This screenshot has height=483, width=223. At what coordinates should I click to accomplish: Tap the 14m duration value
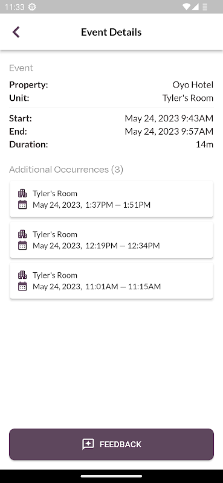click(204, 144)
